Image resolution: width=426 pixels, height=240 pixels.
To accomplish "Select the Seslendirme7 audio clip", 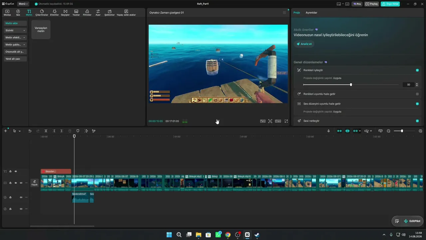I will [80, 197].
